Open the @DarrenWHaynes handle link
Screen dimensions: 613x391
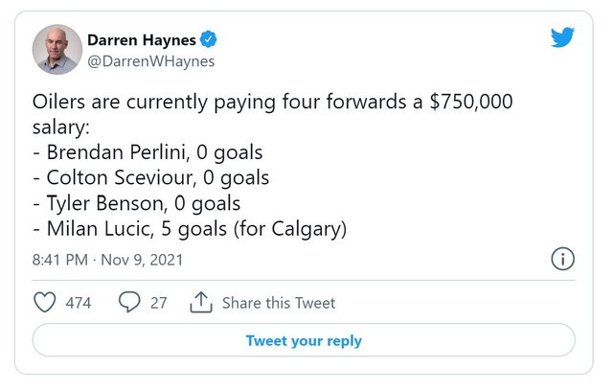coord(150,61)
